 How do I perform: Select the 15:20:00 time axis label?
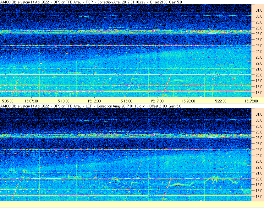188,101
